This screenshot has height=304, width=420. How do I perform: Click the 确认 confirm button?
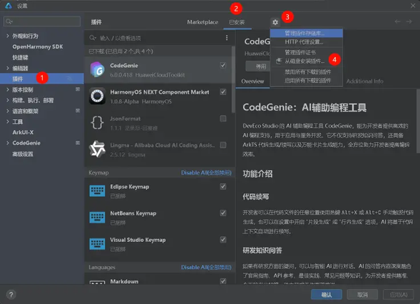coord(327,295)
